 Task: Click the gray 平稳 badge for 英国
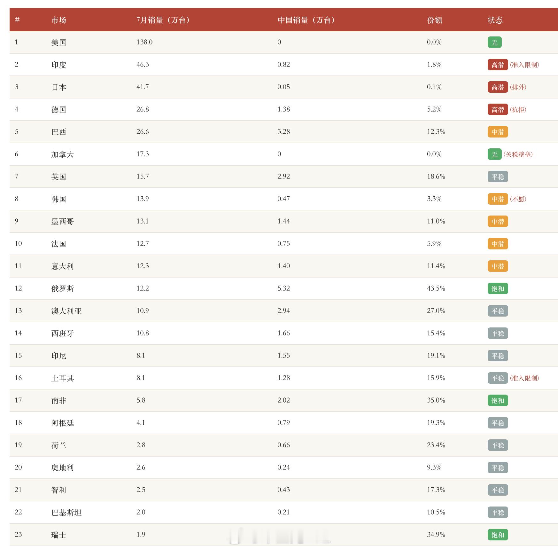[498, 177]
